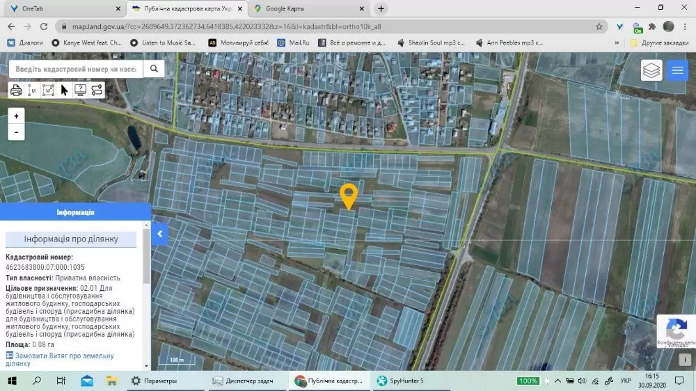The image size is (696, 391).
Task: Select the area measurement tool
Action: point(48,90)
